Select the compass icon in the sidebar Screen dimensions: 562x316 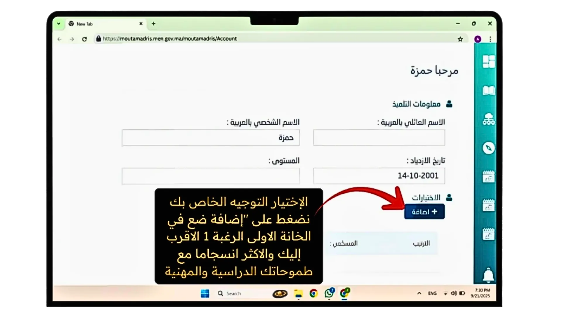[488, 148]
